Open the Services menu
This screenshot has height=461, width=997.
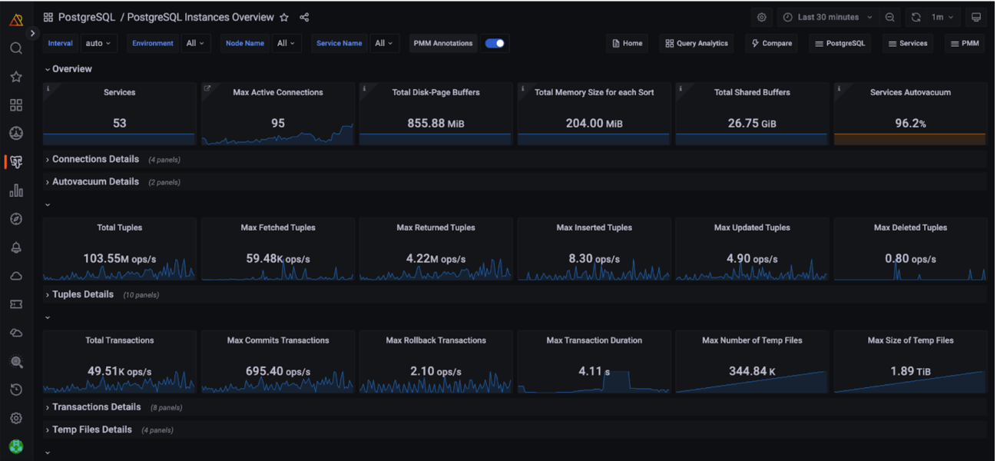908,43
